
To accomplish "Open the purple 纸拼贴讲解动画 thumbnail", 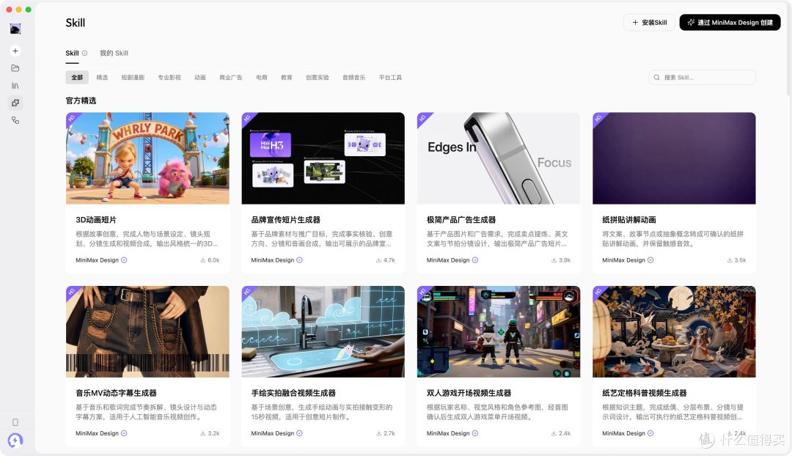I will 675,158.
